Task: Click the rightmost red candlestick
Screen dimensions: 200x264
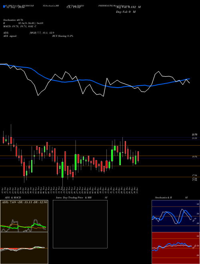Action: point(138,156)
